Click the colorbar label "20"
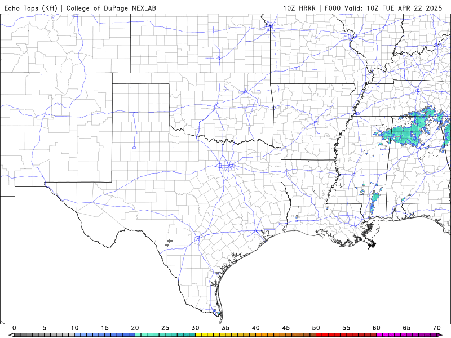The height and width of the screenshot is (338, 451). [x=135, y=328]
